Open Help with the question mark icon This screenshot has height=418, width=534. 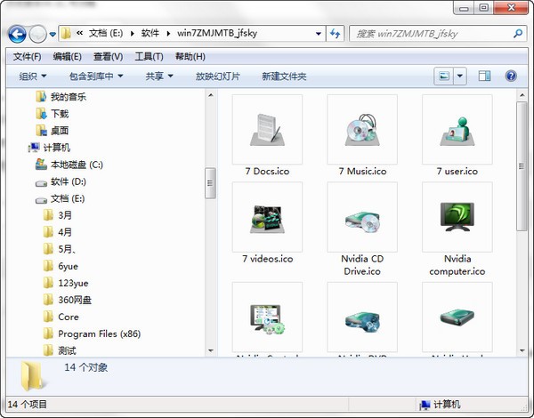pos(511,76)
